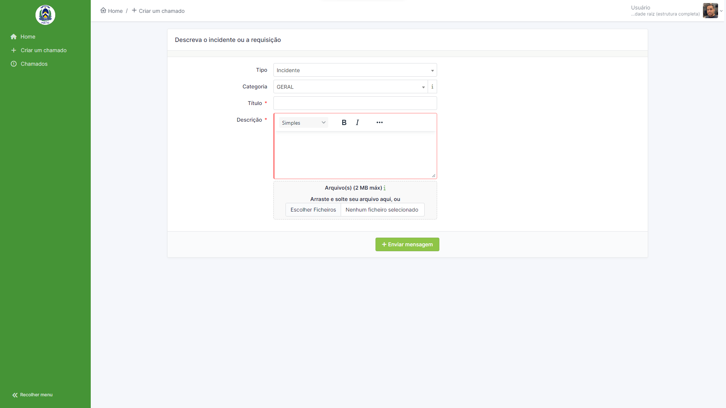The height and width of the screenshot is (408, 726).
Task: Focus the Título input field
Action: (355, 103)
